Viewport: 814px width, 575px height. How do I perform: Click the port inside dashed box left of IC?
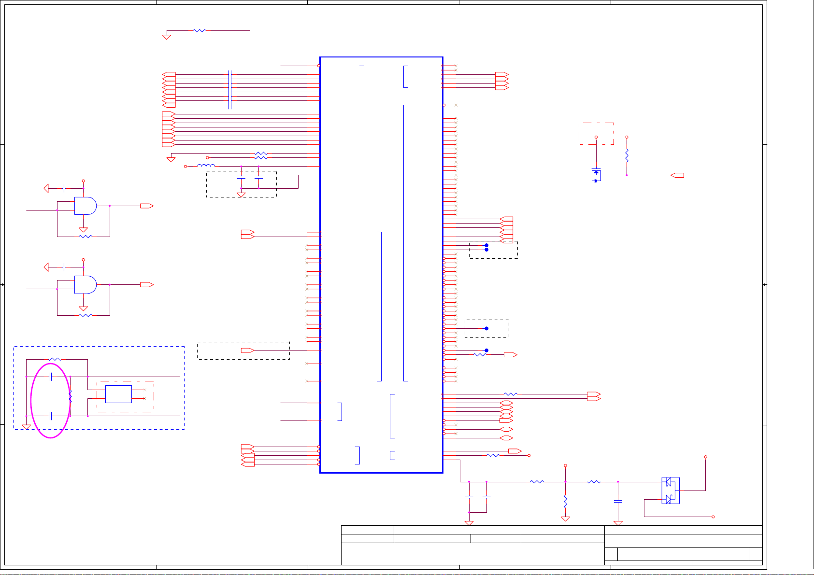(247, 350)
